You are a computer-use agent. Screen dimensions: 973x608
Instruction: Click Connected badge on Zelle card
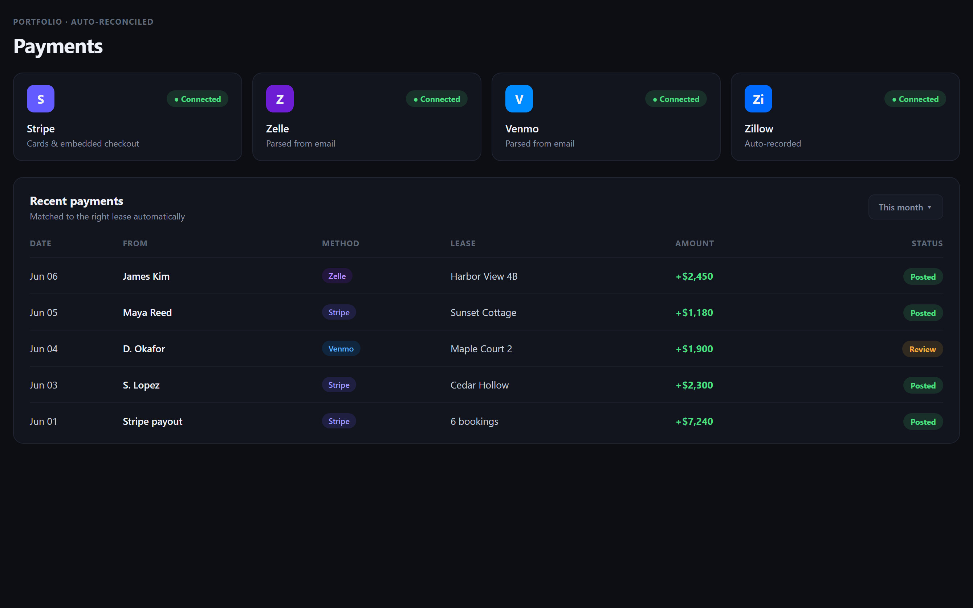click(437, 99)
